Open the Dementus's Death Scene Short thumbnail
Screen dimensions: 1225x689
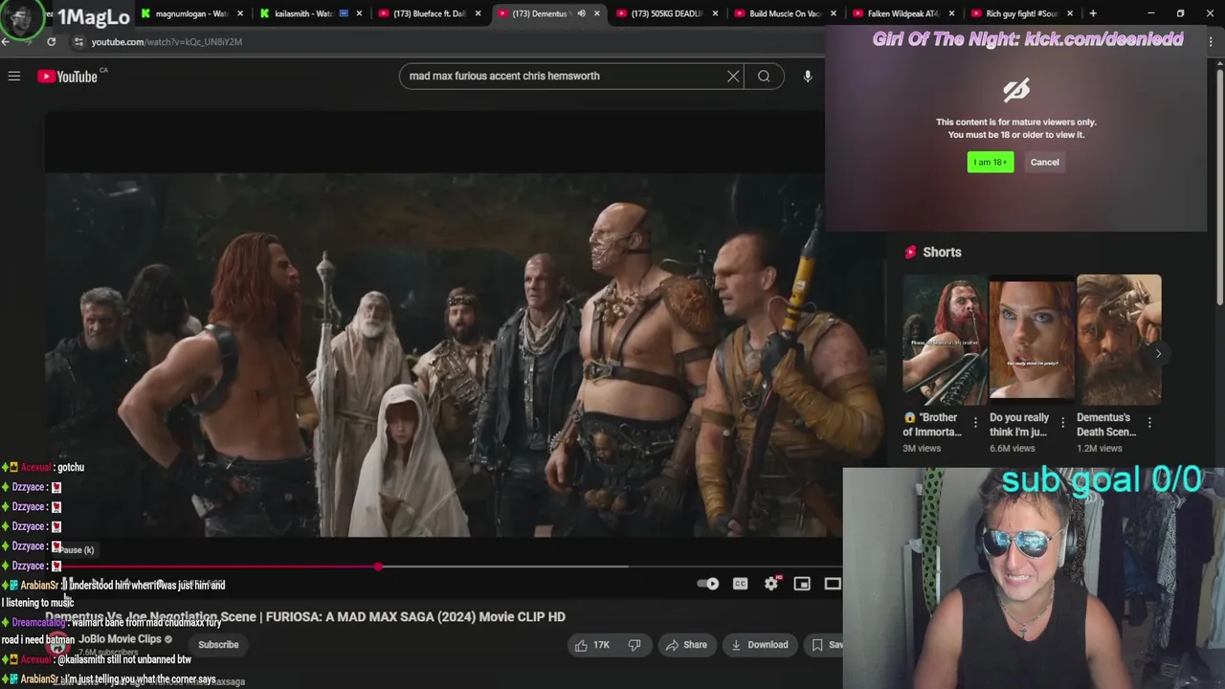click(x=1119, y=340)
